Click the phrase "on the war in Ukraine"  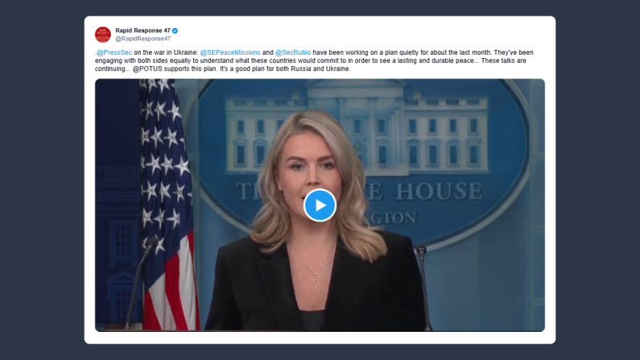(166, 52)
